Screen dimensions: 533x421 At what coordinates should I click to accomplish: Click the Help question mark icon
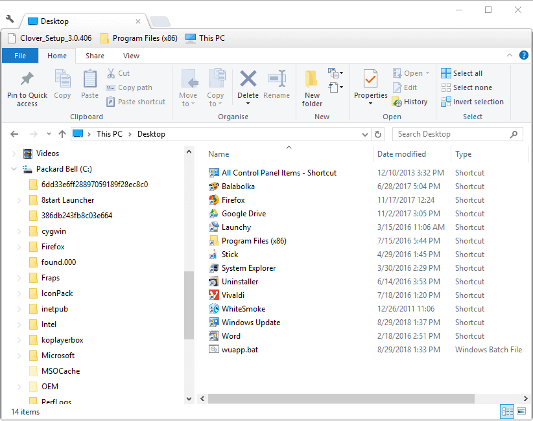(x=523, y=56)
